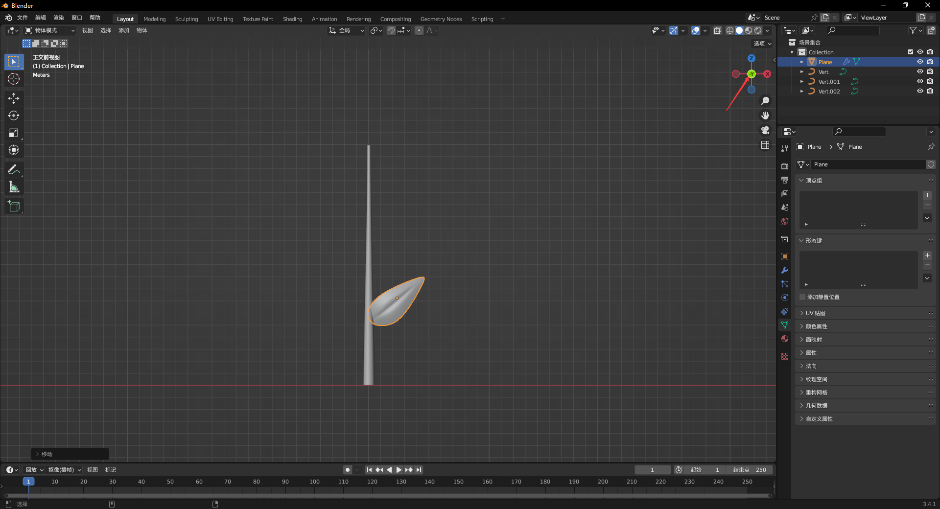Click the timeline horizontal scrollbar
The width and height of the screenshot is (940, 509).
pos(387,495)
